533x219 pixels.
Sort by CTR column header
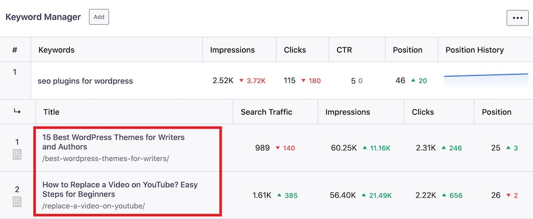[x=344, y=50]
